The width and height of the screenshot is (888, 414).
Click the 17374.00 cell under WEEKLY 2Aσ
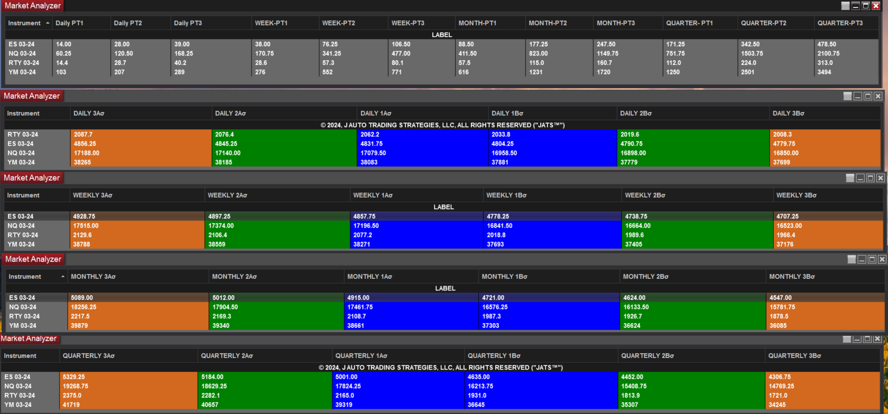(x=277, y=226)
